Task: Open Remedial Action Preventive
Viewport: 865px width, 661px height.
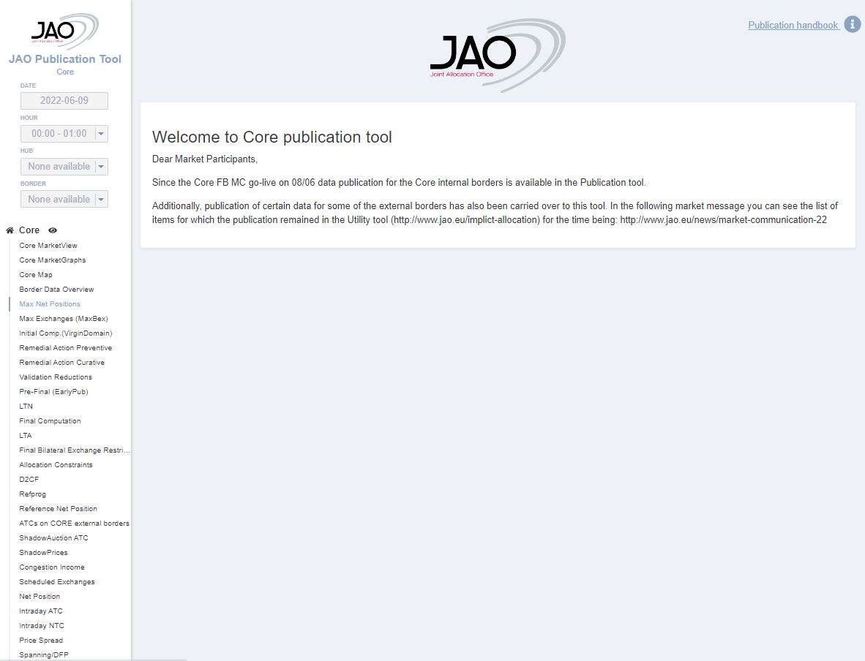Action: click(x=66, y=348)
